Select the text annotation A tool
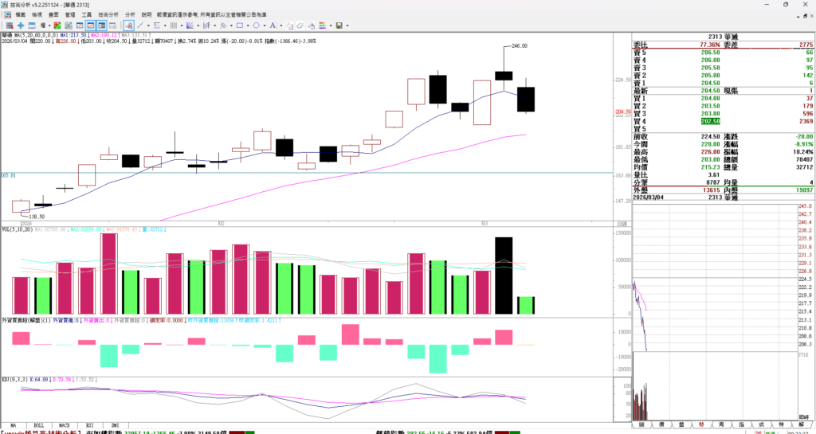The width and height of the screenshot is (816, 434). (x=272, y=25)
